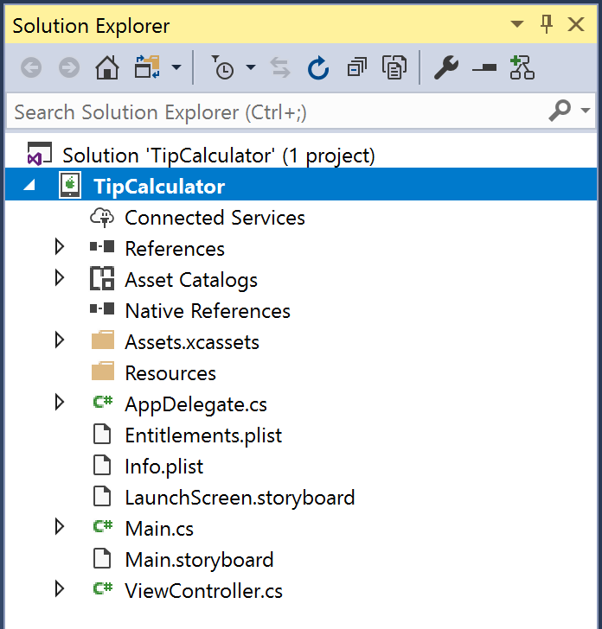Go to Home in Solution Explorer
The image size is (602, 629).
pos(107,67)
